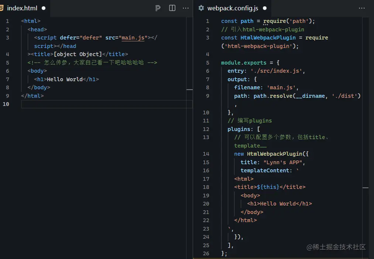Click new HtmlWebpackPlugin({ on line 14
The height and width of the screenshot is (259, 374).
coord(271,154)
